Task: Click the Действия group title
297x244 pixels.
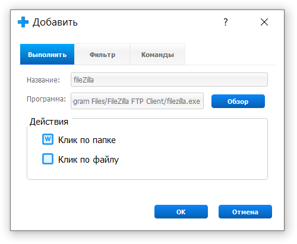Action: pos(49,122)
